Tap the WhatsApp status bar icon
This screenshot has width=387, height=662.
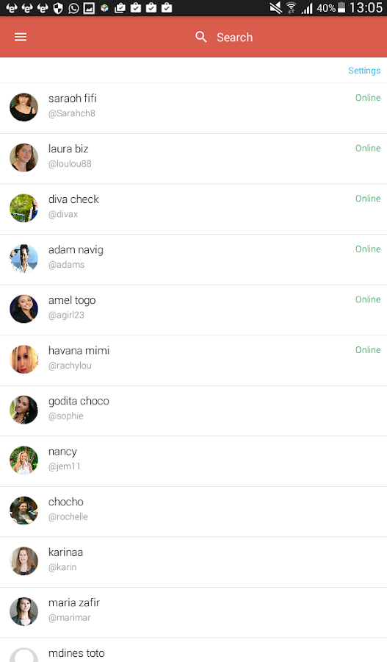(x=73, y=8)
